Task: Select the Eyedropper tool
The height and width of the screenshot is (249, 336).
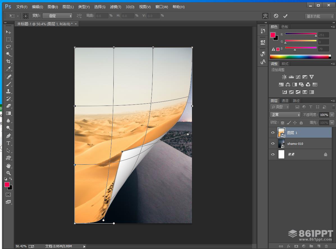Action: point(8,69)
